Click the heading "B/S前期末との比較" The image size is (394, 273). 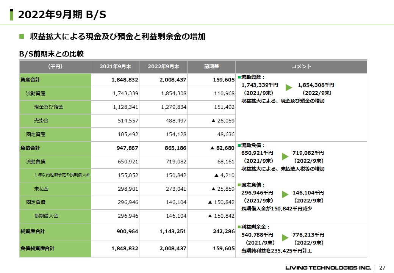(x=52, y=54)
